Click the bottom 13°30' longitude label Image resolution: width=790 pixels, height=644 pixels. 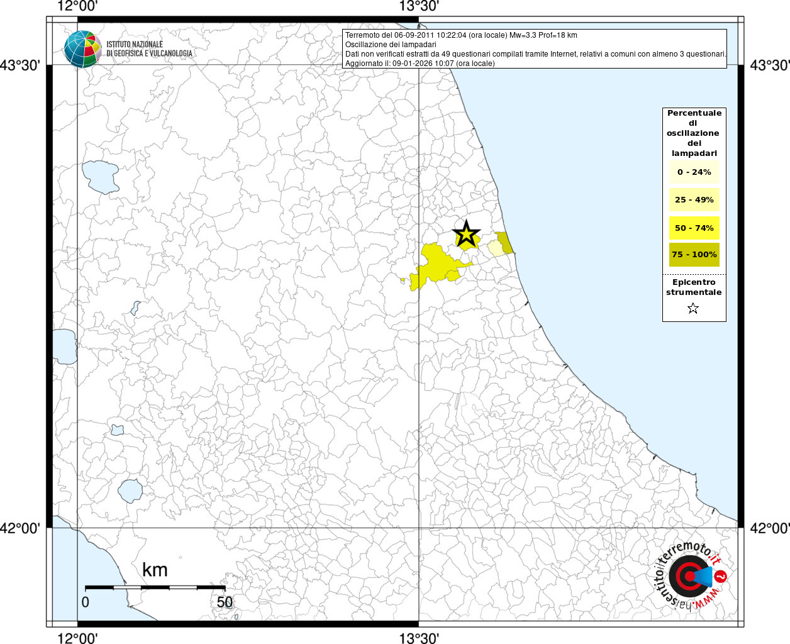coord(419,638)
